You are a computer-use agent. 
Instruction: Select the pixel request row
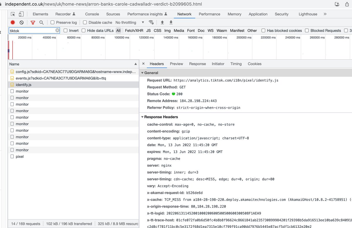73,156
